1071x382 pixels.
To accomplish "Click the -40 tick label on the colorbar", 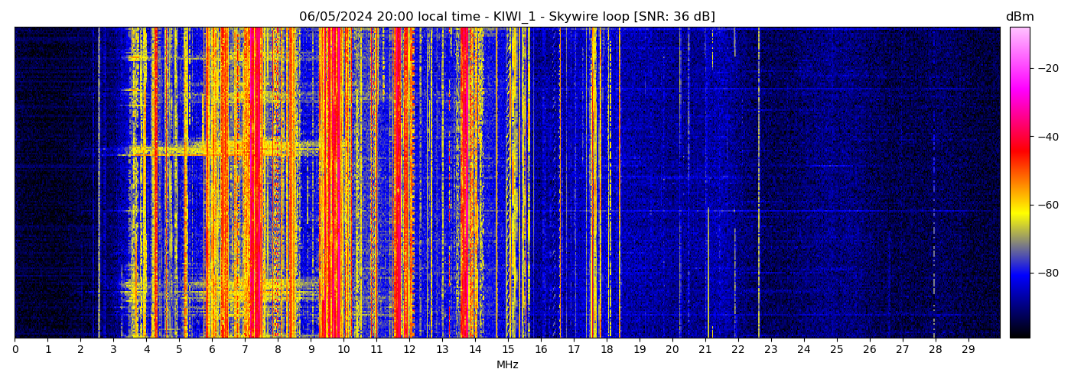I will pos(1047,137).
